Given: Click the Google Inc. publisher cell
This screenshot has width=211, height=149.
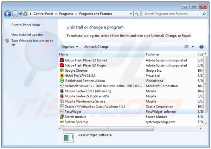Looking at the screenshot, I should pos(154,71).
